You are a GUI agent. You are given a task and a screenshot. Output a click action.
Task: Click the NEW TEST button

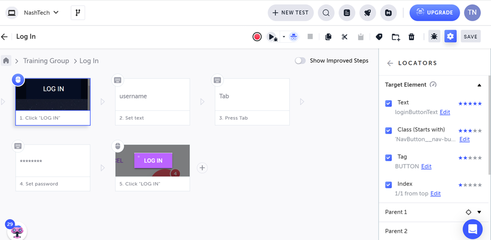291,13
